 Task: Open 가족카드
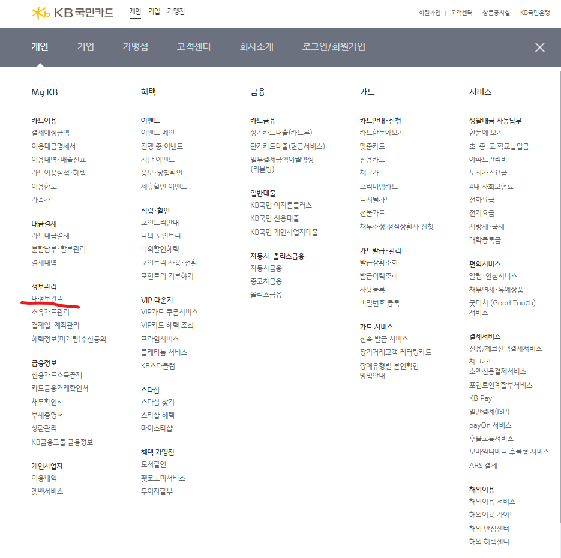(44, 200)
